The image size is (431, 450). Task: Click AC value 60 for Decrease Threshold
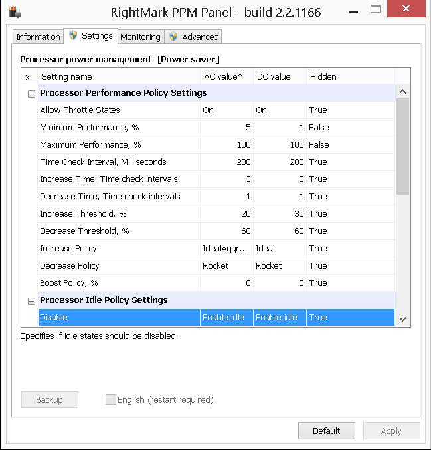click(226, 231)
